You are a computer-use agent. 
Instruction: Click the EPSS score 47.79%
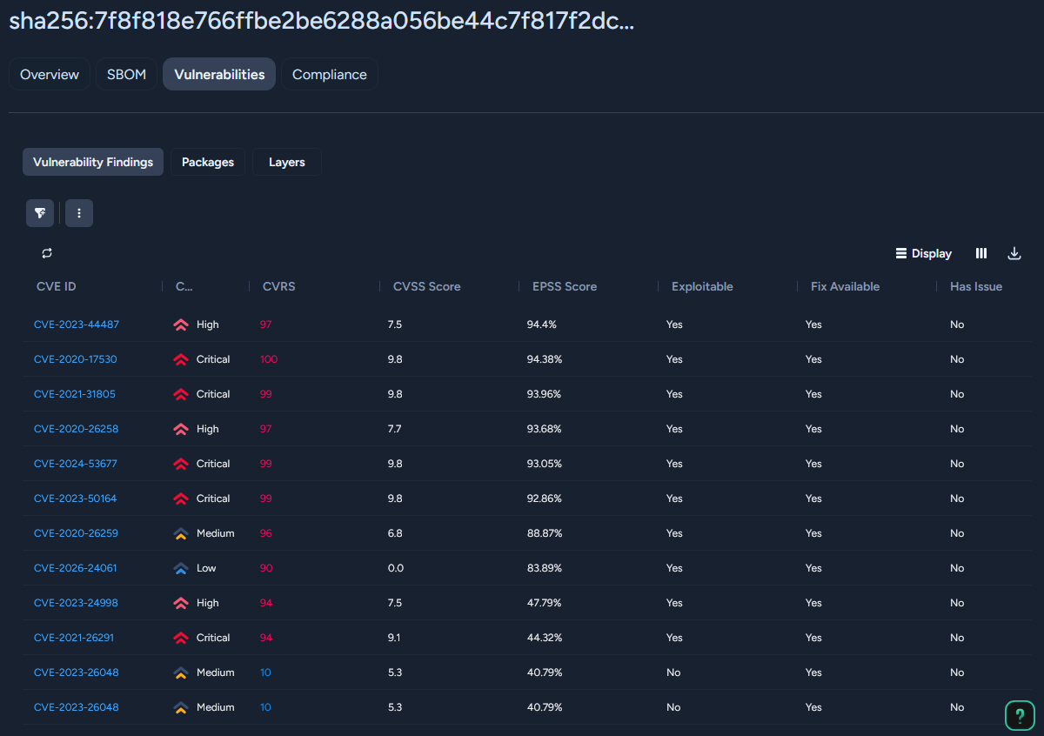(x=545, y=603)
